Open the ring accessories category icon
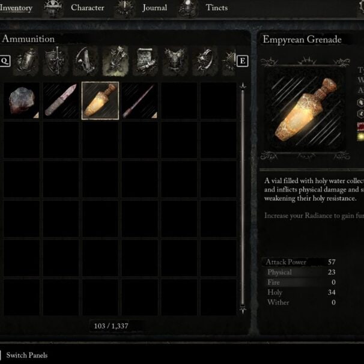The height and width of the screenshot is (364, 364). pos(205,61)
